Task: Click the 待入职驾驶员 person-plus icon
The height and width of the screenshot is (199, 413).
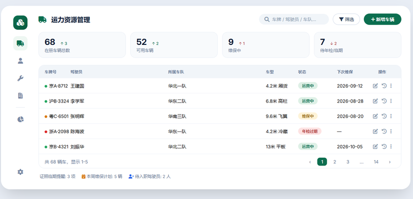Action: [x=131, y=177]
